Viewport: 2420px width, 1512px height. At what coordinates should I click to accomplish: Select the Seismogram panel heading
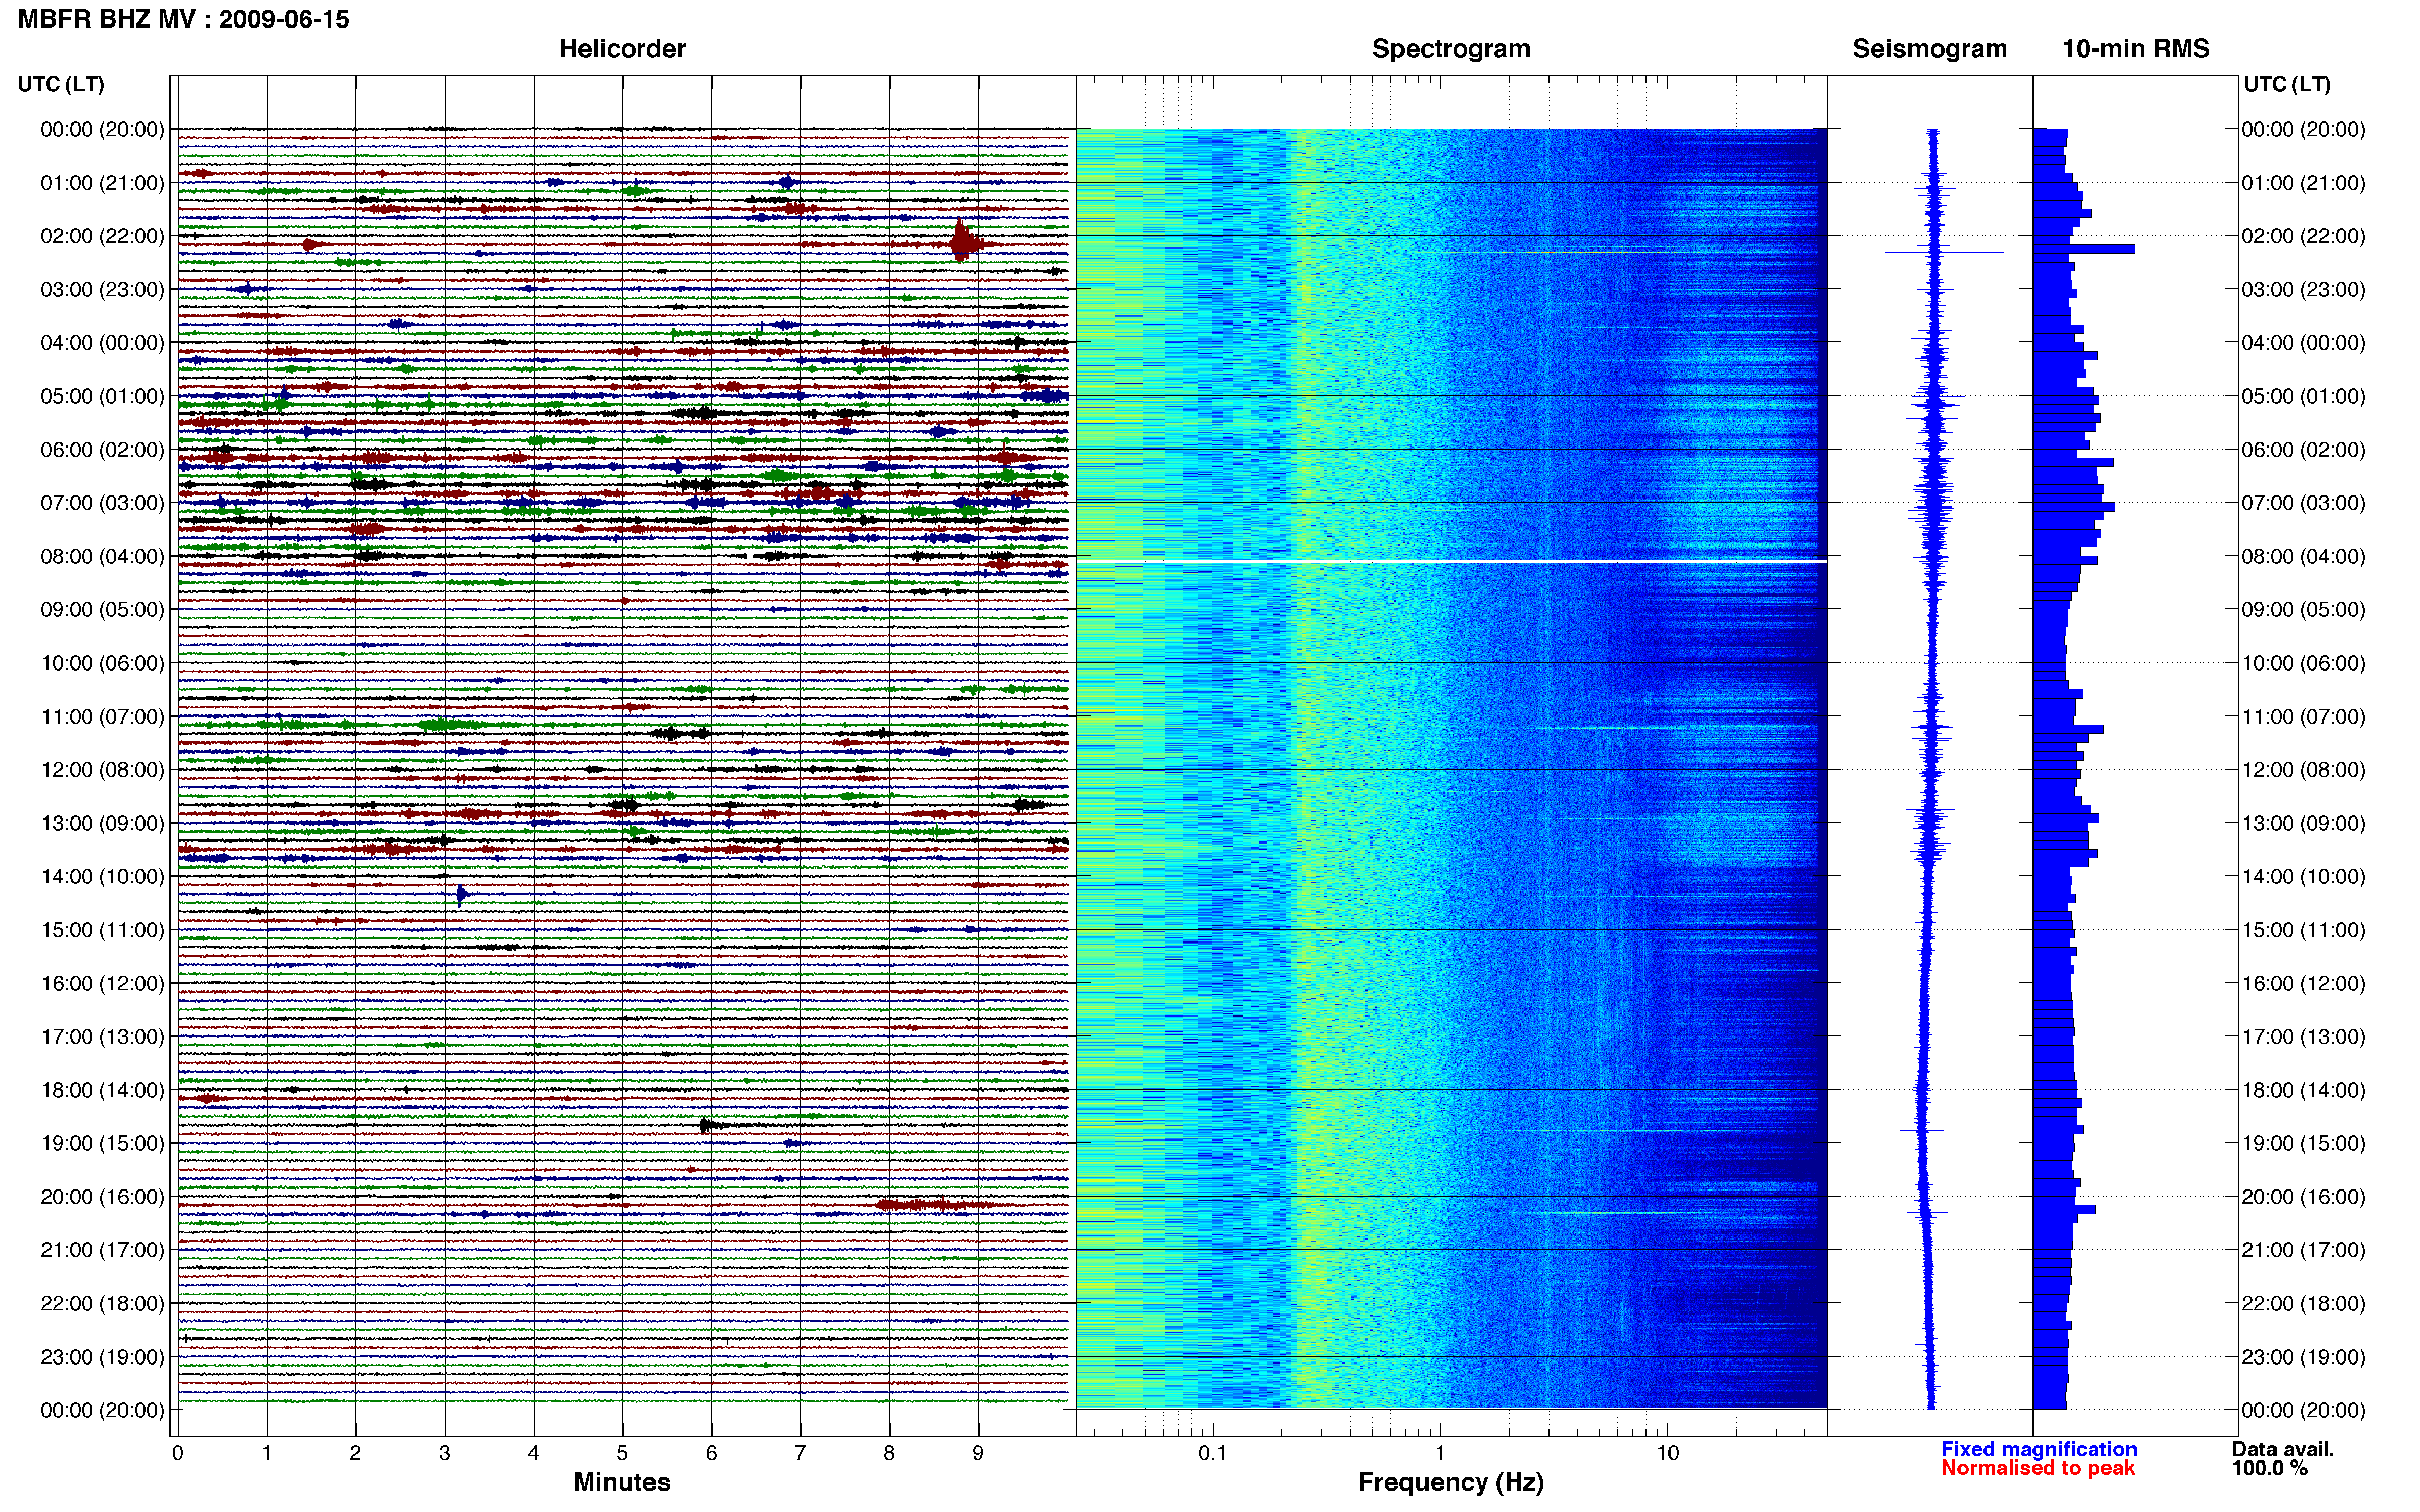(1930, 49)
